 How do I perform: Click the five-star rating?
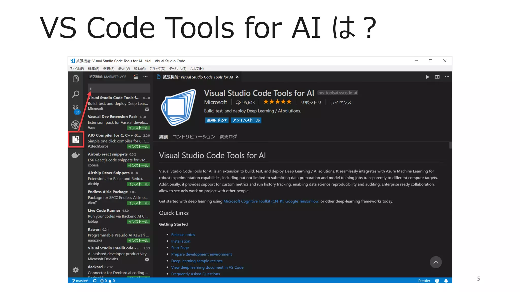(x=277, y=102)
